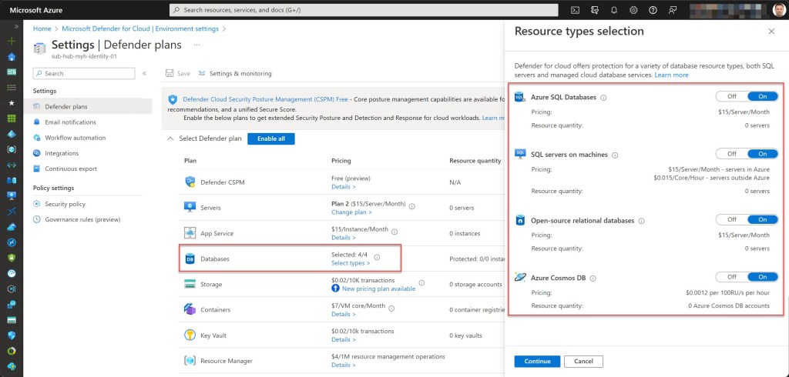
Task: Collapse the Select Defender plan section
Action: click(x=170, y=138)
